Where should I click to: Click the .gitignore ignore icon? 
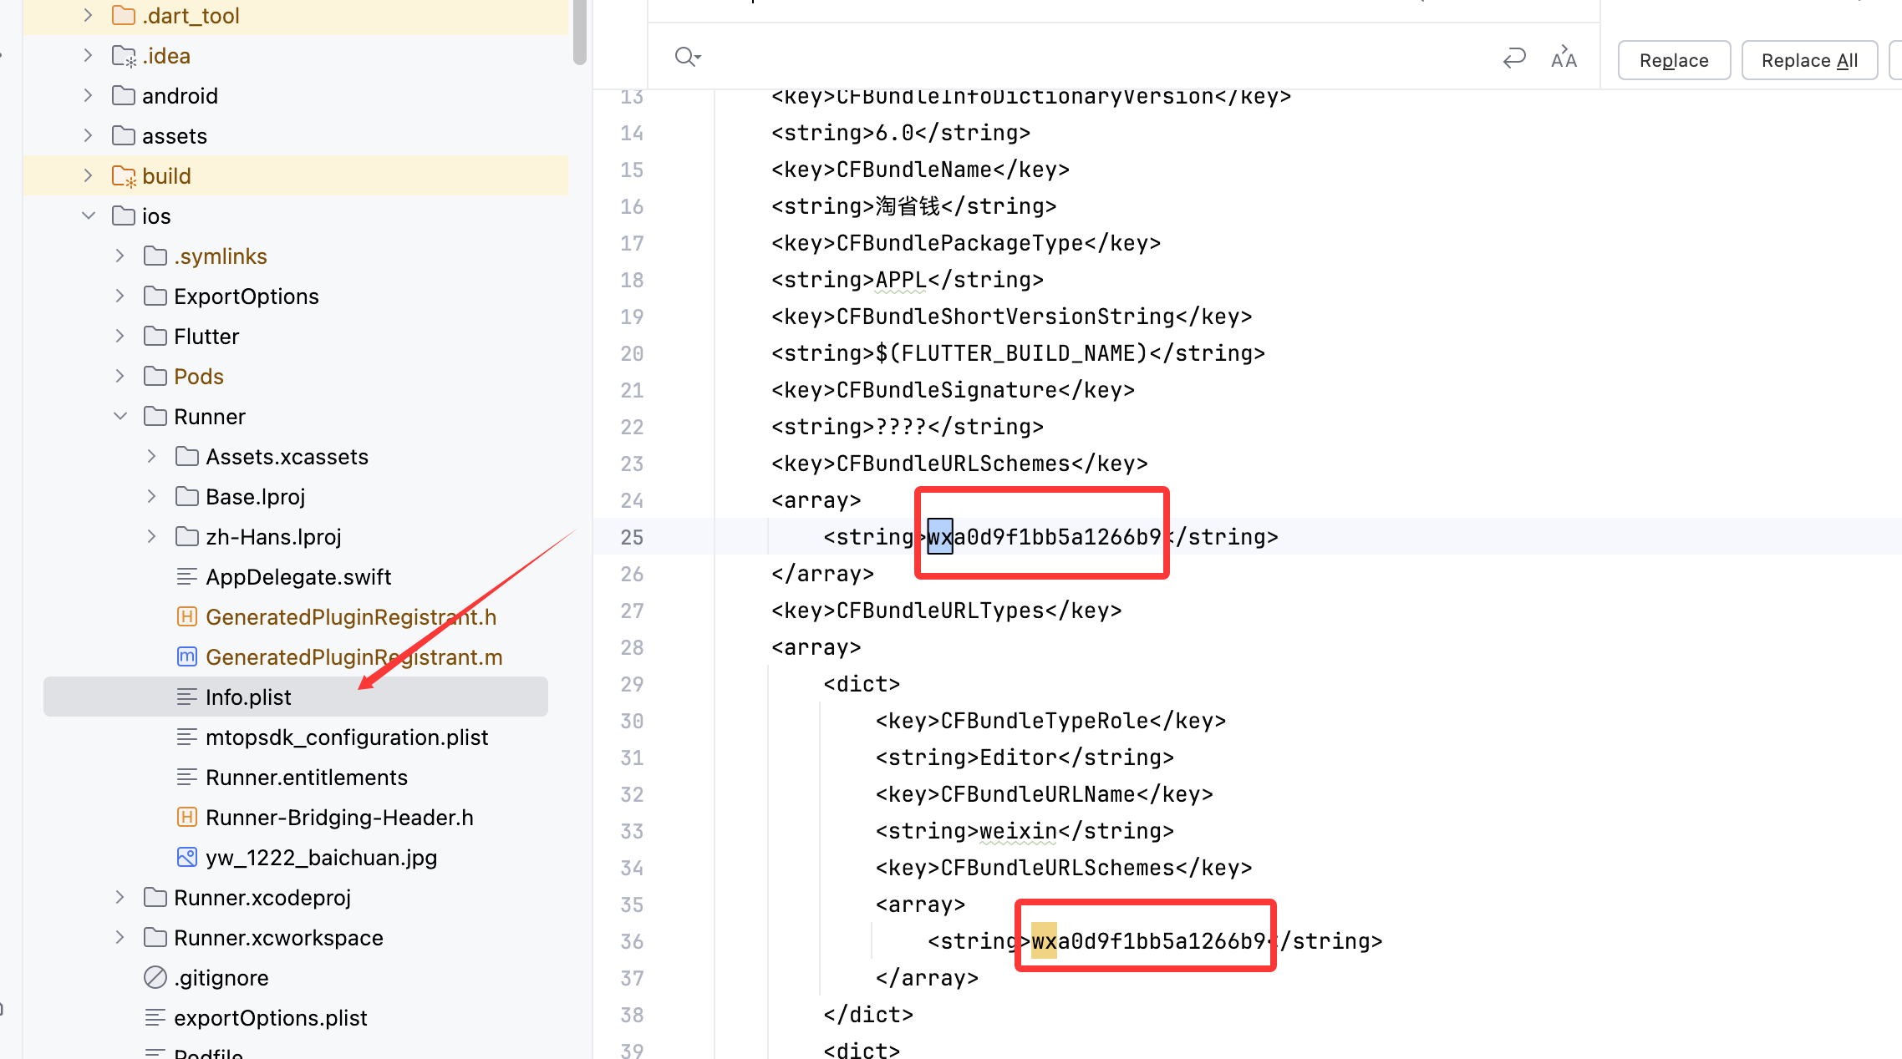point(155,977)
